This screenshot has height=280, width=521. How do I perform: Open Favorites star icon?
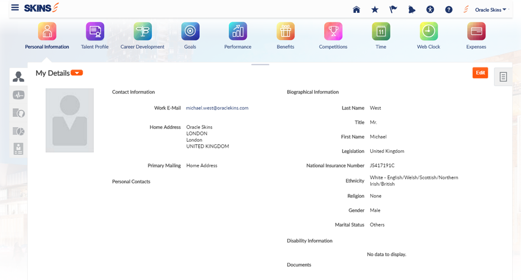(375, 9)
